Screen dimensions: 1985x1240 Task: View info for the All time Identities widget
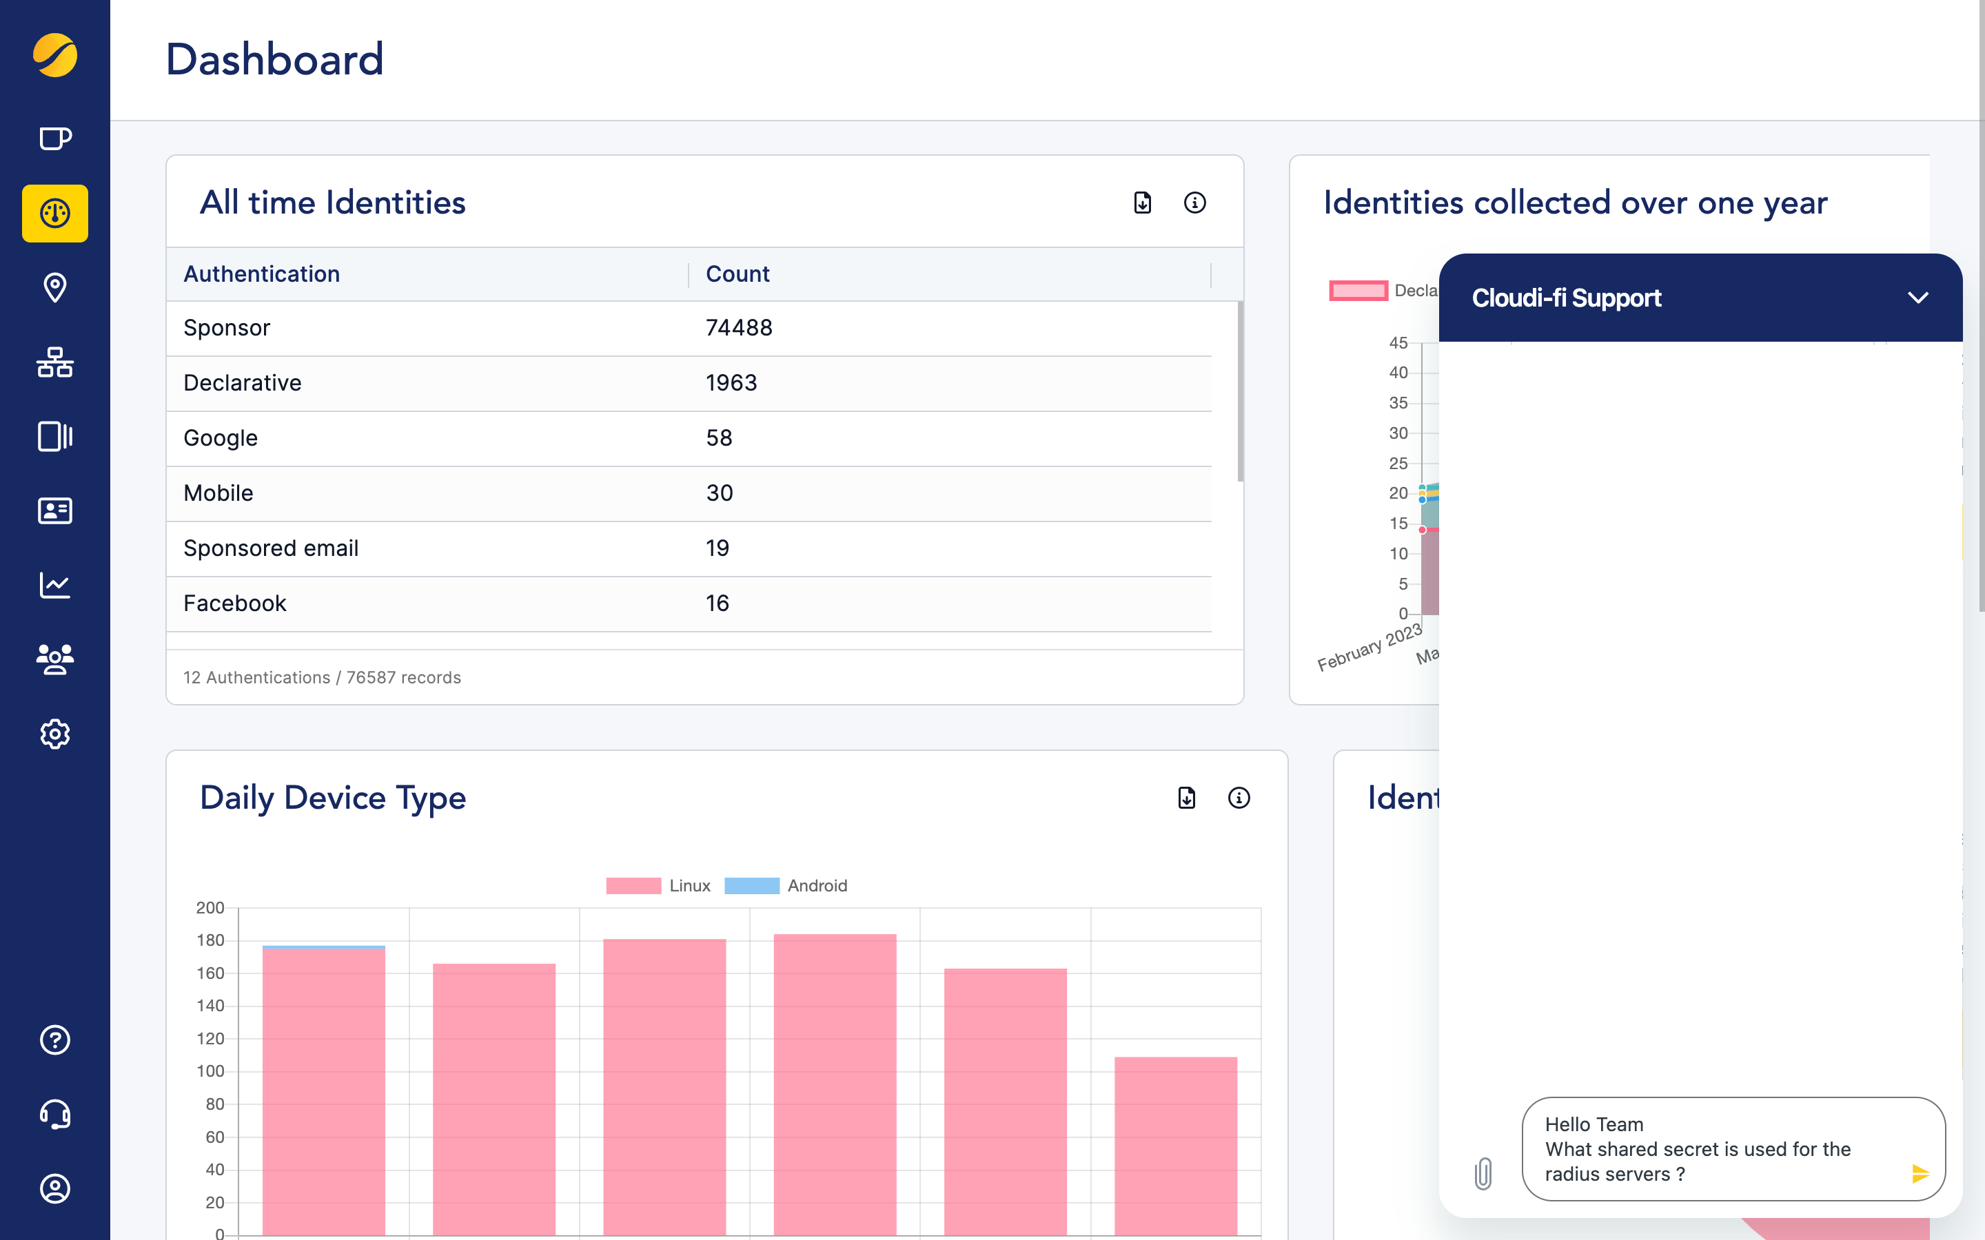click(x=1195, y=203)
